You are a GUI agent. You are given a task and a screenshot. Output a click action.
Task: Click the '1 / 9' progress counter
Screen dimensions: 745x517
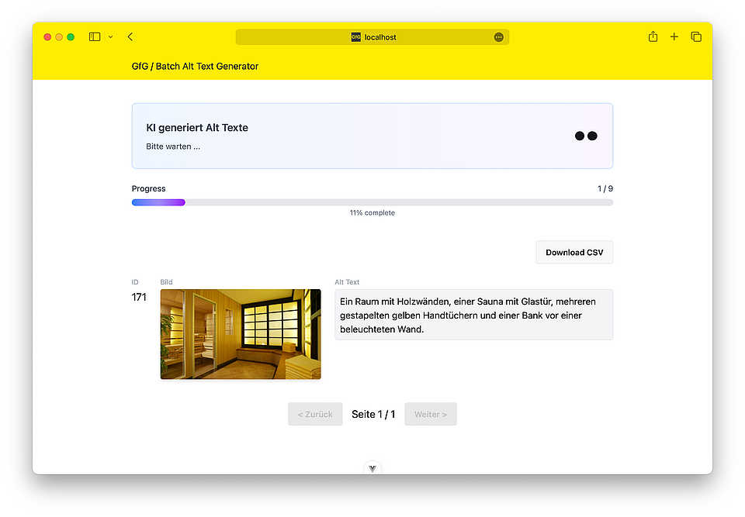coord(605,188)
